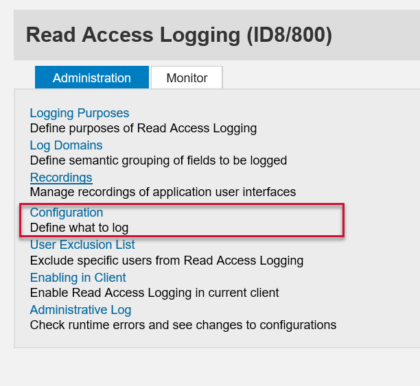Open the Administrative Log link
Screen dimensions: 420x386
80,310
